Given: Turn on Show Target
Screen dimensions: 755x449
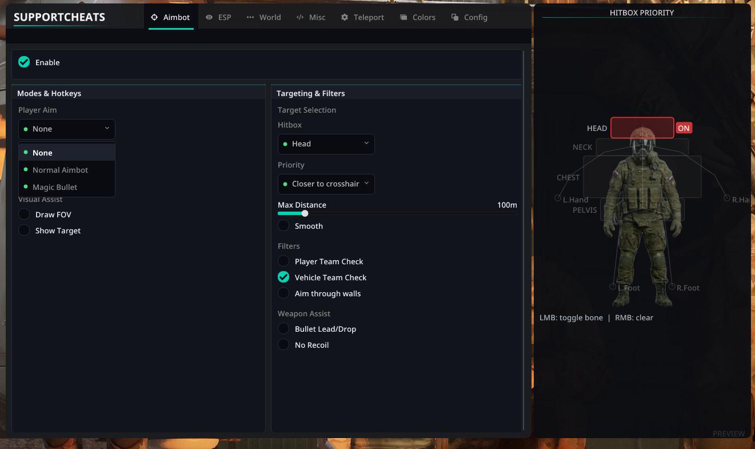Looking at the screenshot, I should point(24,231).
